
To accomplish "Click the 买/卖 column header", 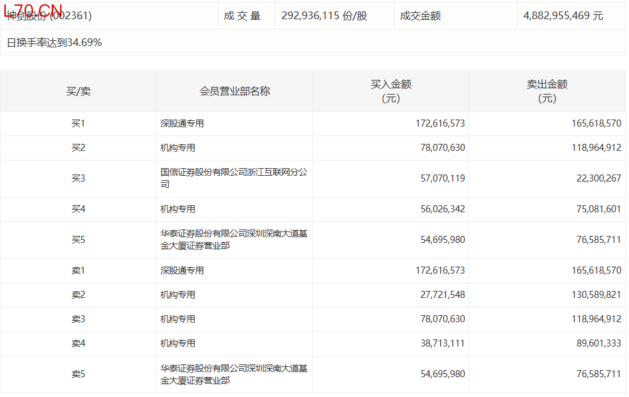I will coord(78,91).
